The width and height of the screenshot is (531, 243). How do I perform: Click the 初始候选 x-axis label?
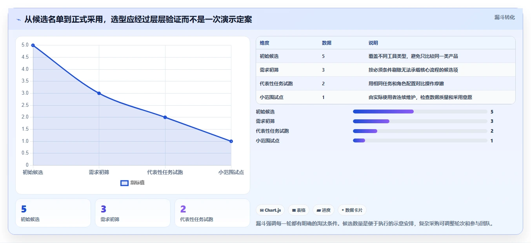33,172
